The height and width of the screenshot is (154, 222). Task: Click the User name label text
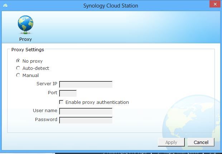[x=45, y=111]
